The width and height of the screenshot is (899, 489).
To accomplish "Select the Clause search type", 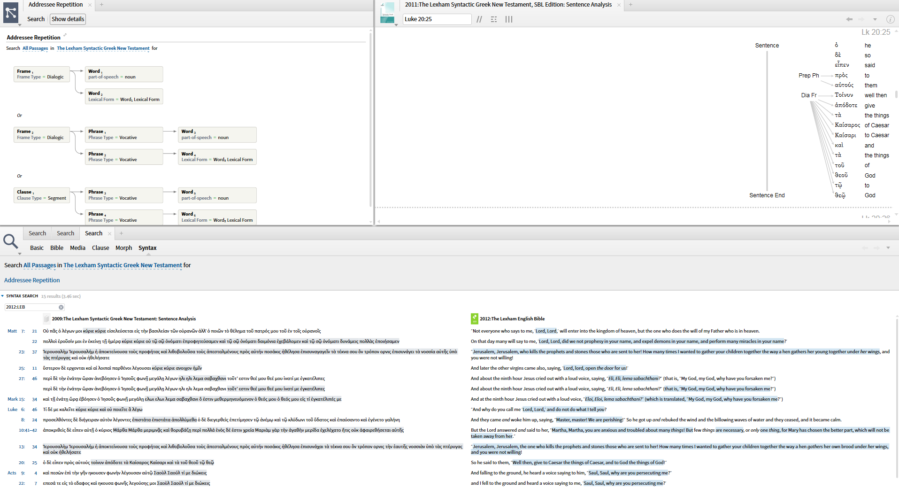I will pyautogui.click(x=100, y=248).
